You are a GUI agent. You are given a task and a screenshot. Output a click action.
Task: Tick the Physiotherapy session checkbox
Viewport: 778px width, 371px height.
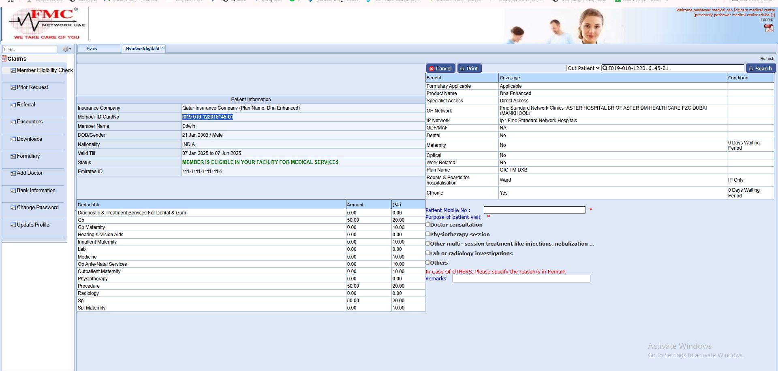[x=427, y=234]
